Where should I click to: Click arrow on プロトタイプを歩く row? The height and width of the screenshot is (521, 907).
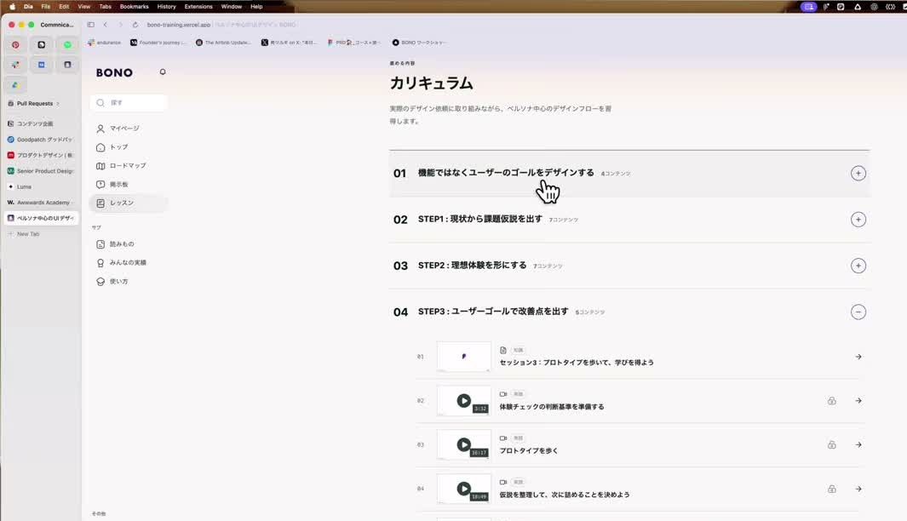[x=858, y=444]
